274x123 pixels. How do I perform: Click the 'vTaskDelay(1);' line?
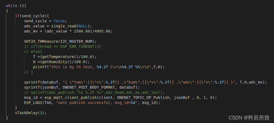(x=31, y=113)
